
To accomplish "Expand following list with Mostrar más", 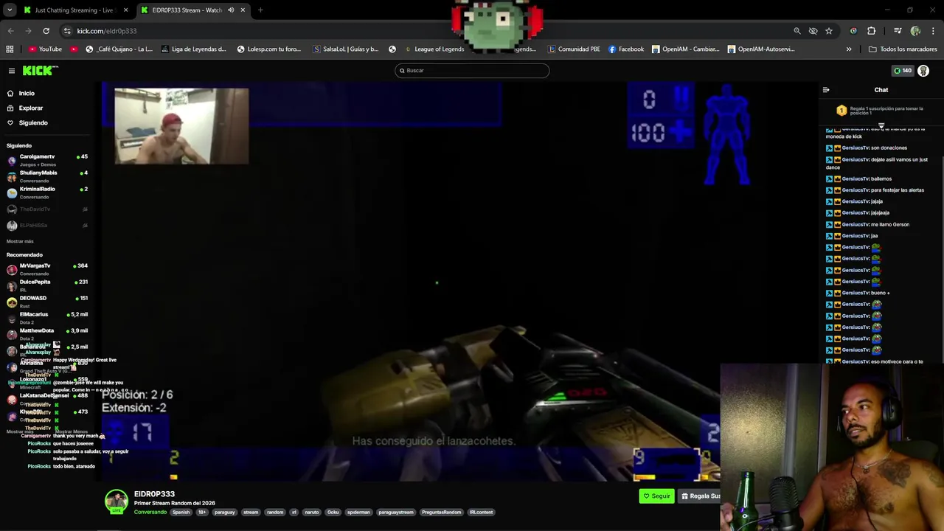I will pyautogui.click(x=20, y=242).
